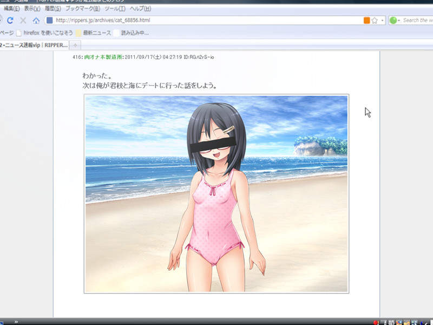Open the ツール(T) menu
433x325 pixels.
[115, 9]
